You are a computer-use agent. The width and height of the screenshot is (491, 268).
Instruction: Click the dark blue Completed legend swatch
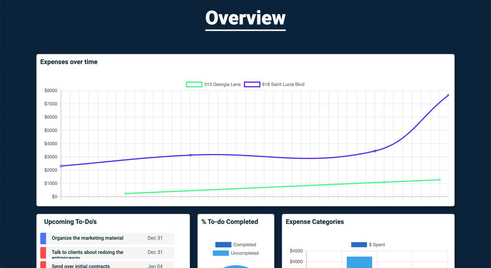(x=224, y=245)
